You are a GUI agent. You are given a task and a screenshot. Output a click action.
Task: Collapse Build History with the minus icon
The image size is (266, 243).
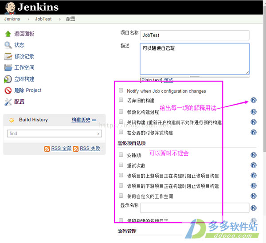[94, 120]
